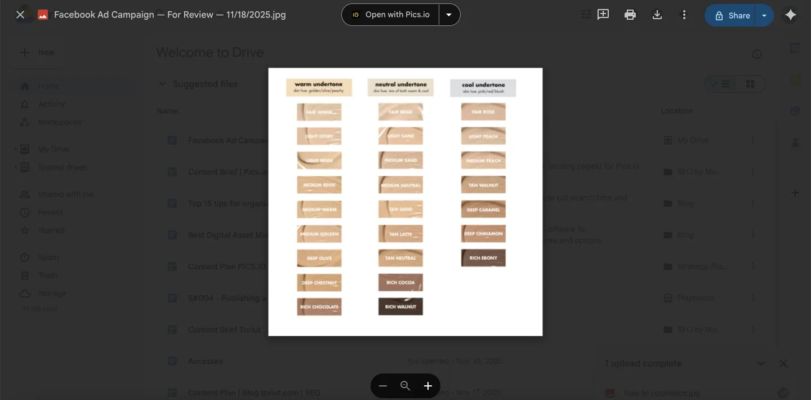Open the Keep side panel icon
811x400 pixels.
(795, 80)
